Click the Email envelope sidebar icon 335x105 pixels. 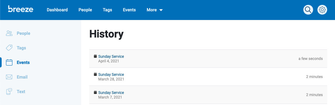click(x=9, y=77)
